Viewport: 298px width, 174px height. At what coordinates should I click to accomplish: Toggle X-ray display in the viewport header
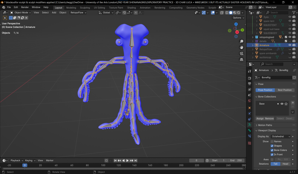tap(222, 13)
